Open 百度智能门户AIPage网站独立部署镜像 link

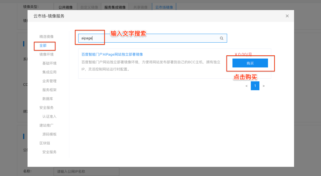click(x=112, y=54)
